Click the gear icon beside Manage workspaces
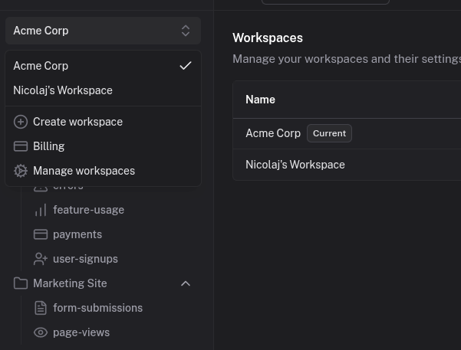Viewport: 461px width, 350px height. 21,171
